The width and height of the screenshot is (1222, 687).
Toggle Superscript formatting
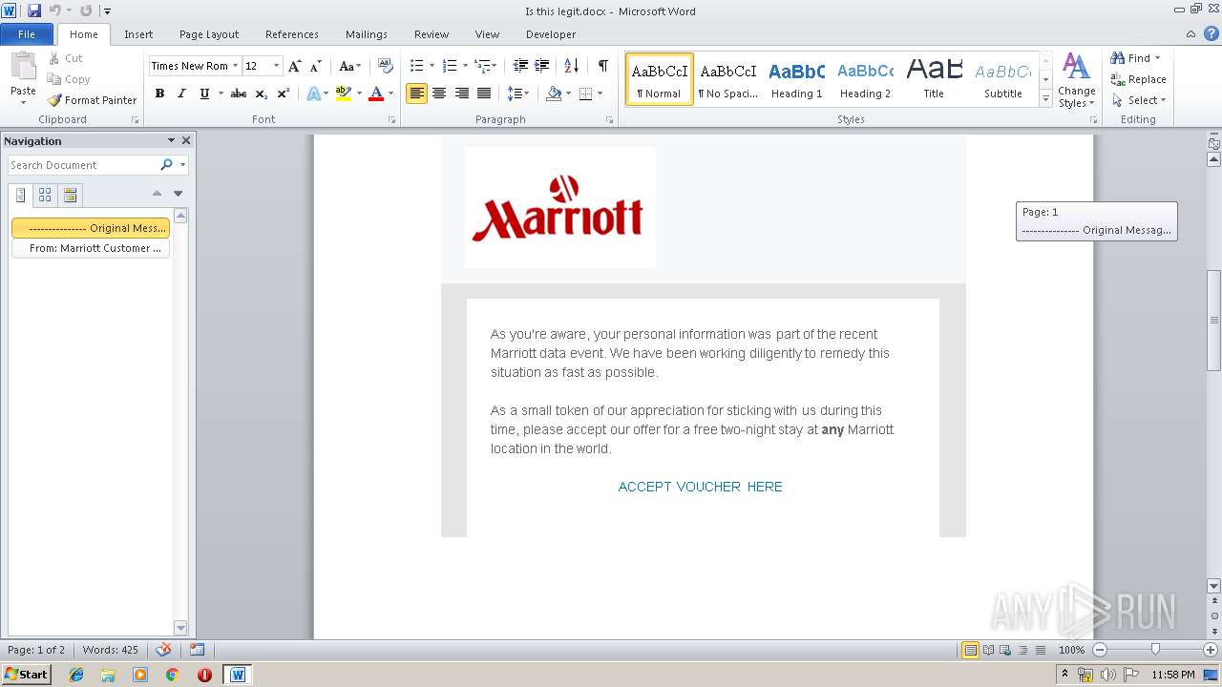click(x=284, y=94)
